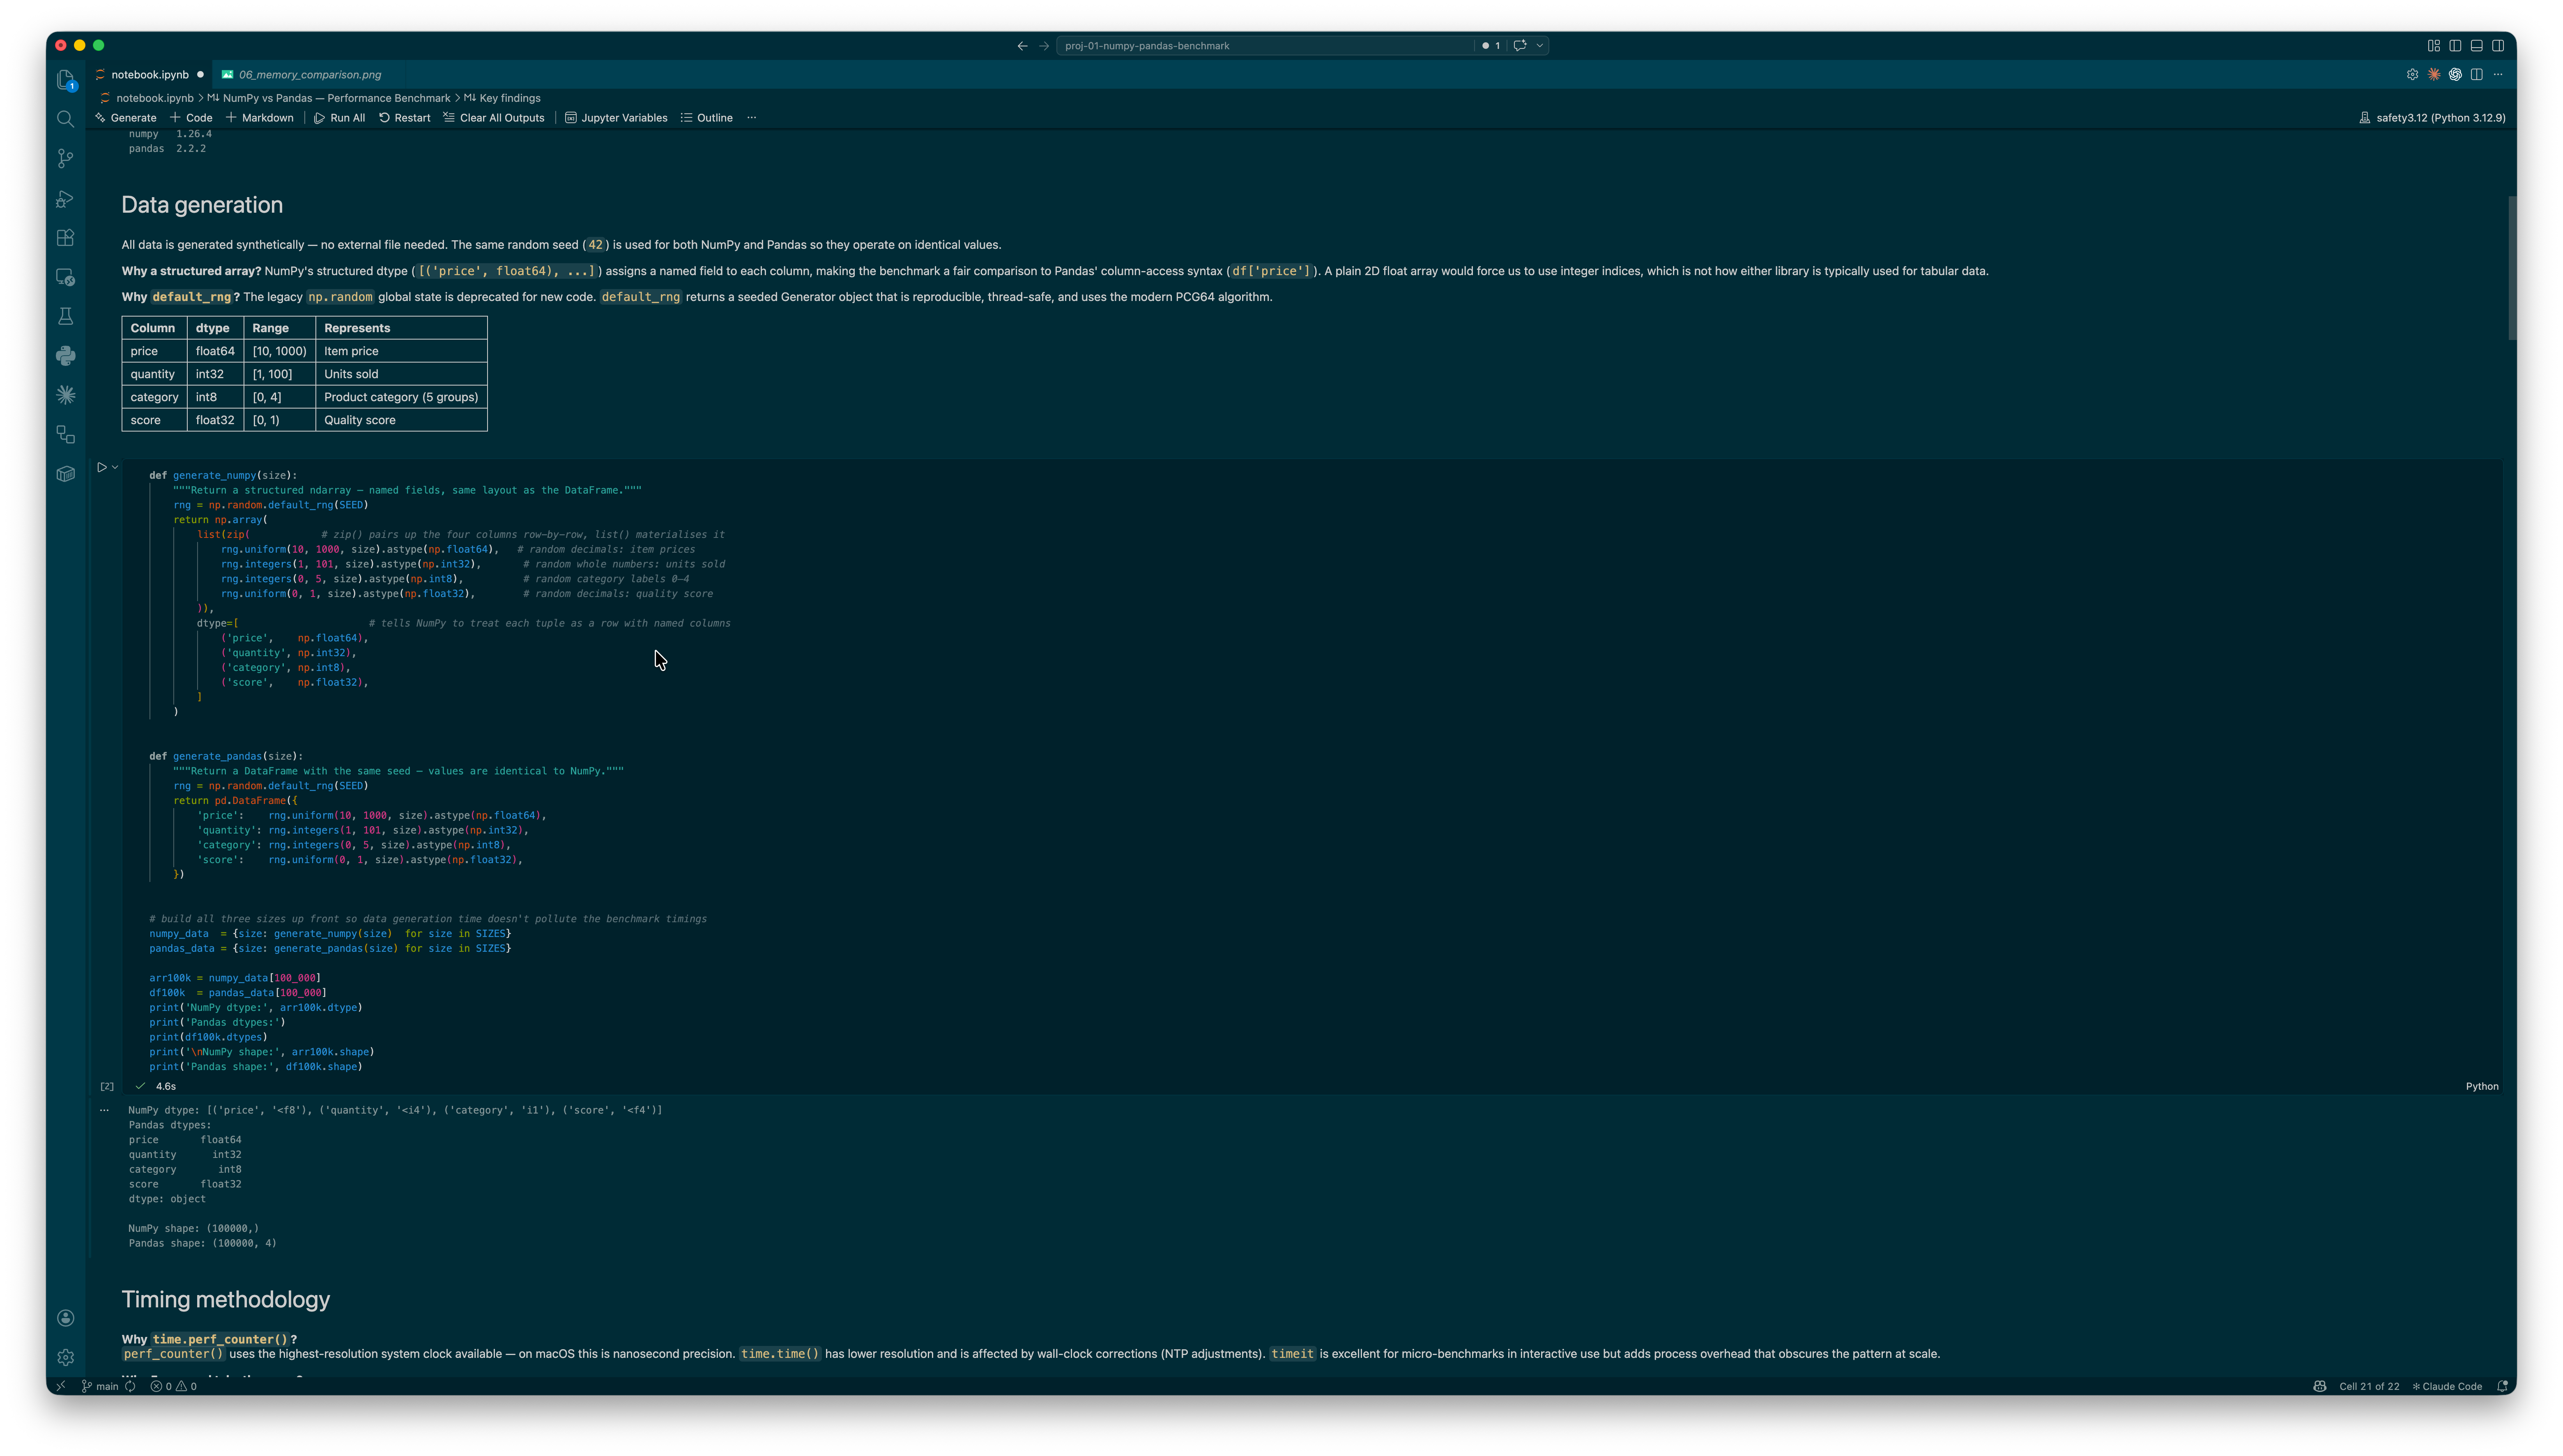2563x1456 pixels.
Task: Open the notebook Outline
Action: [707, 118]
